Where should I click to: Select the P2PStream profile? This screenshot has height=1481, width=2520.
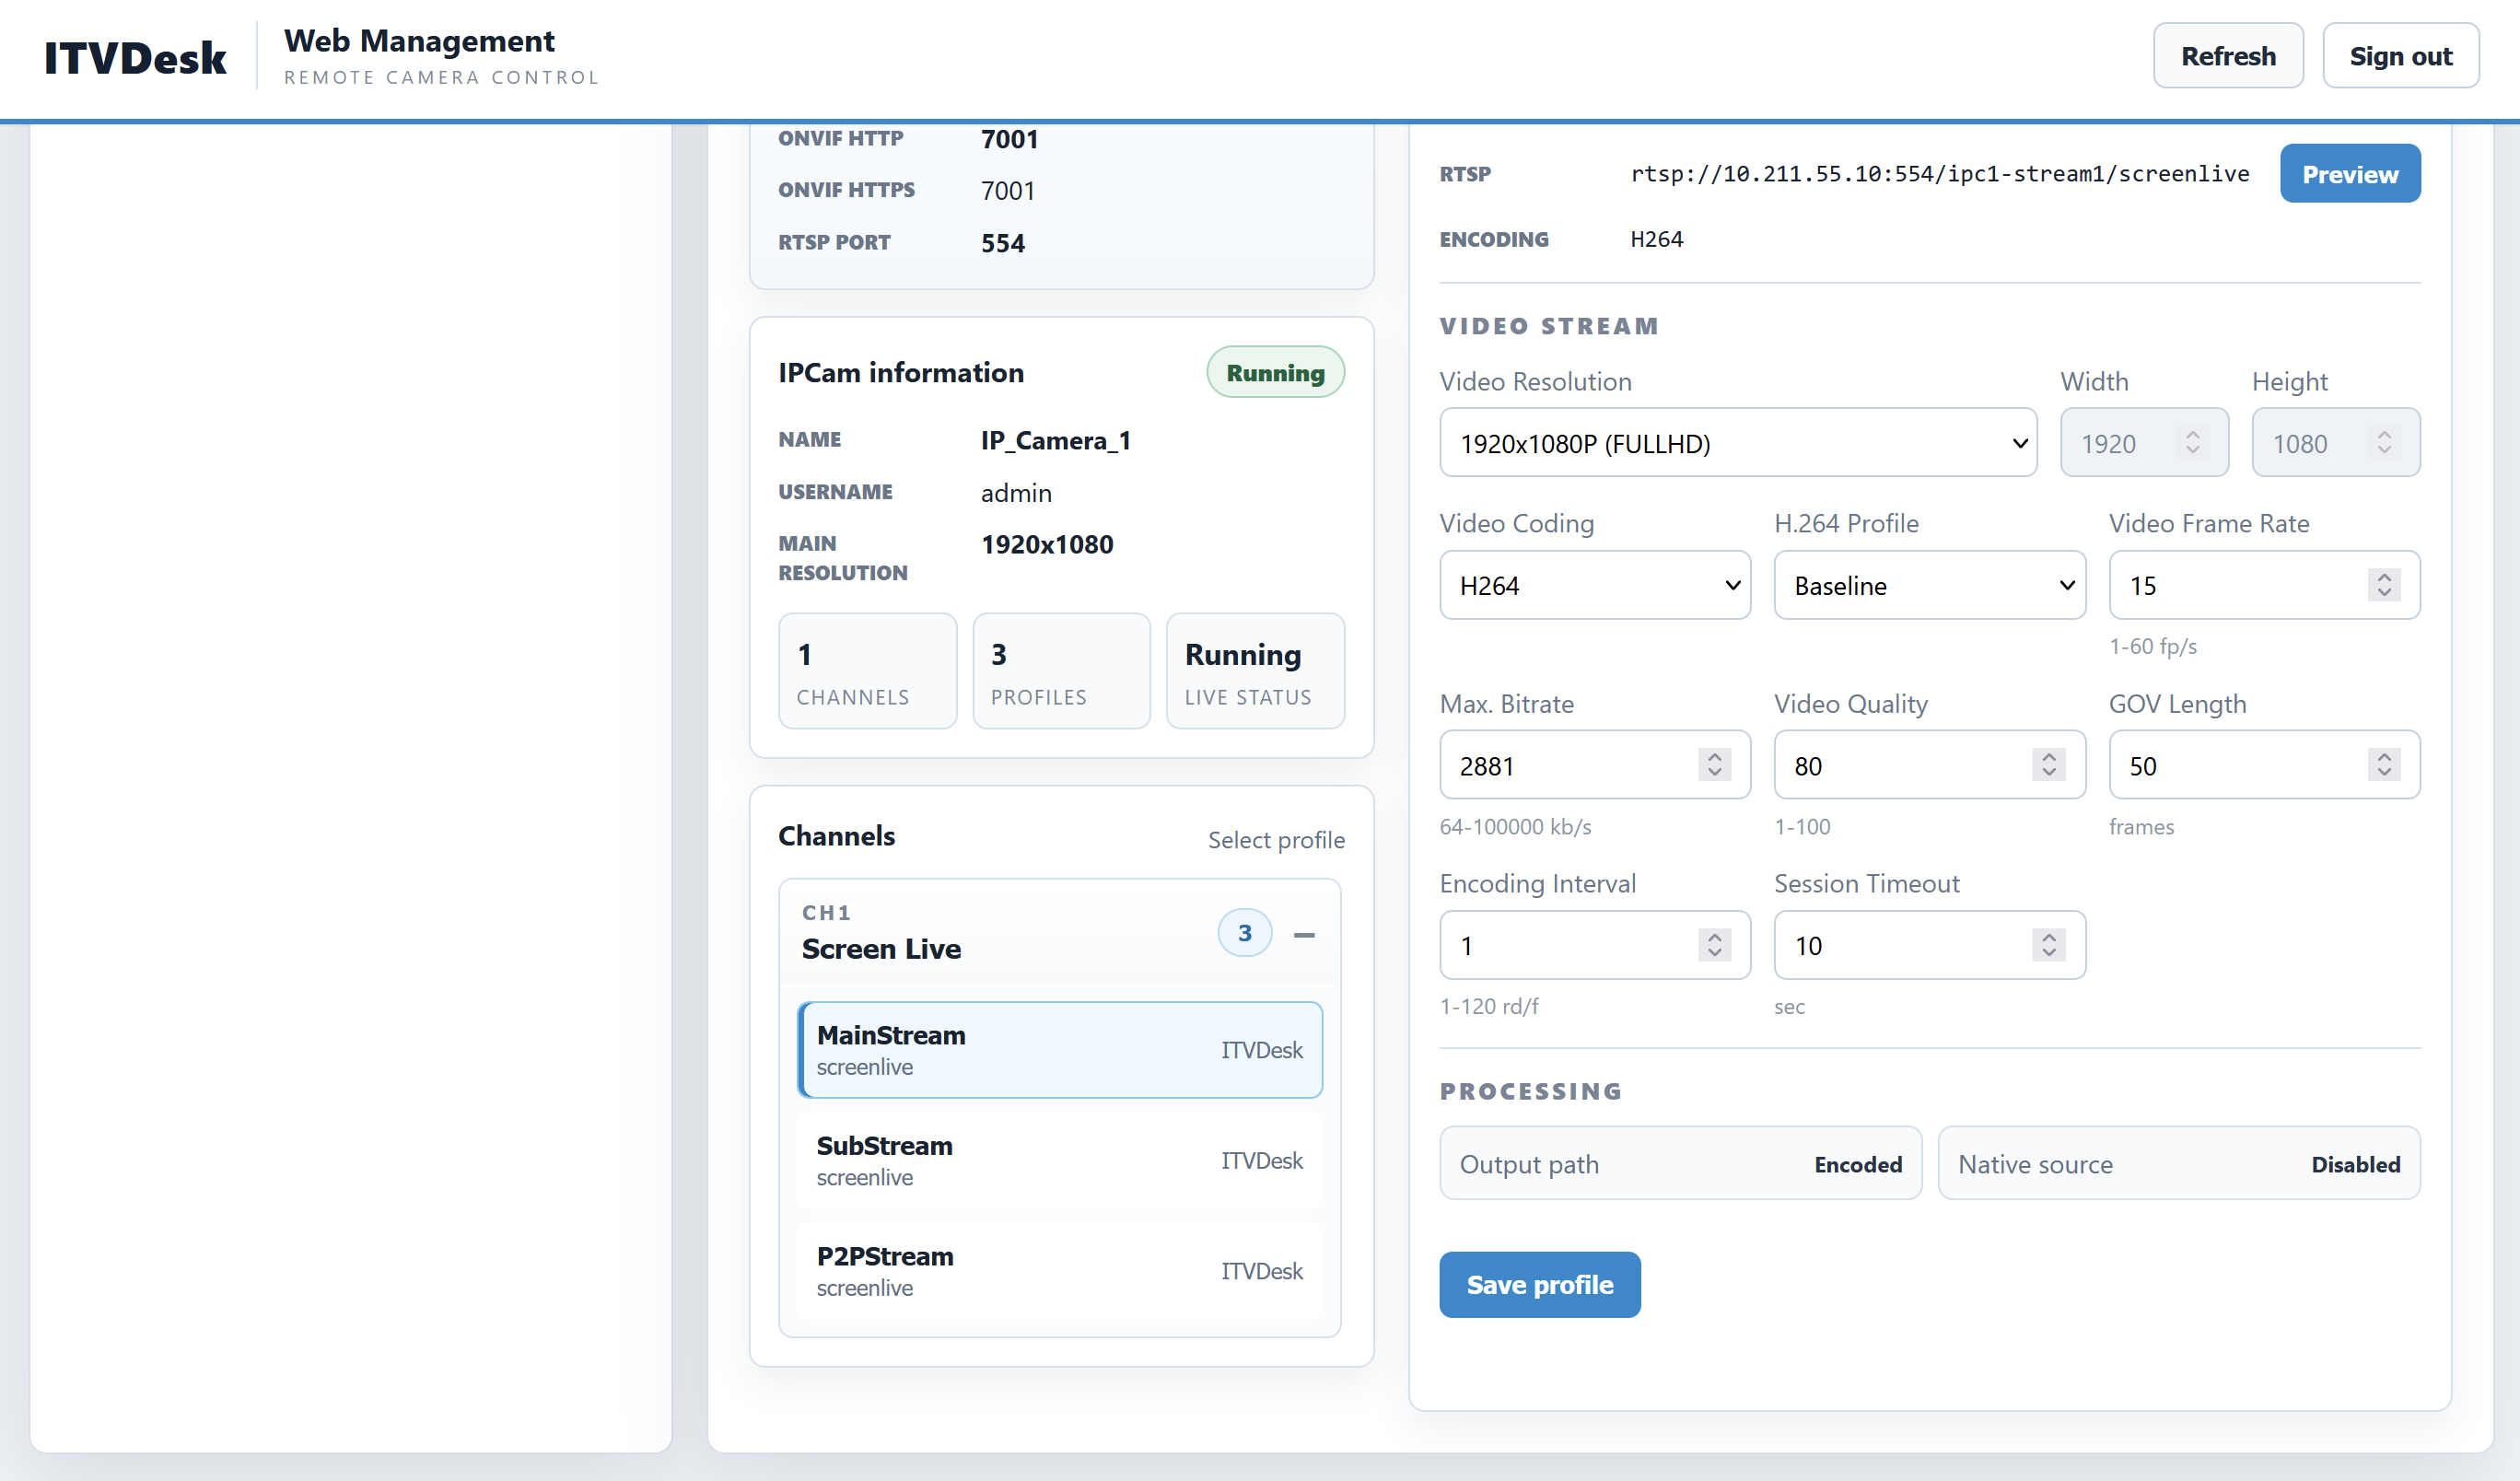tap(1060, 1271)
